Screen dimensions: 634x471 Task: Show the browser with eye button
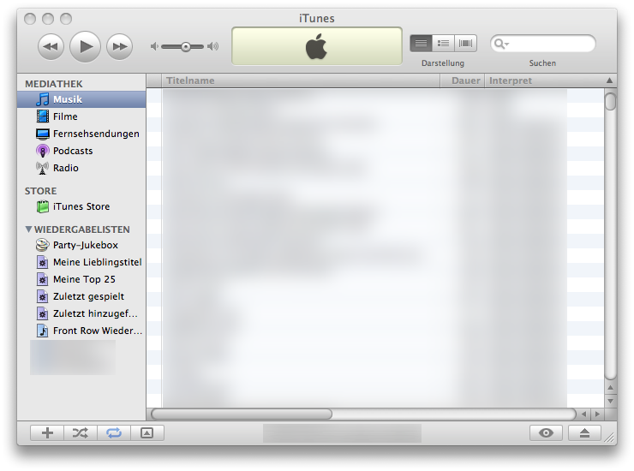(x=546, y=433)
